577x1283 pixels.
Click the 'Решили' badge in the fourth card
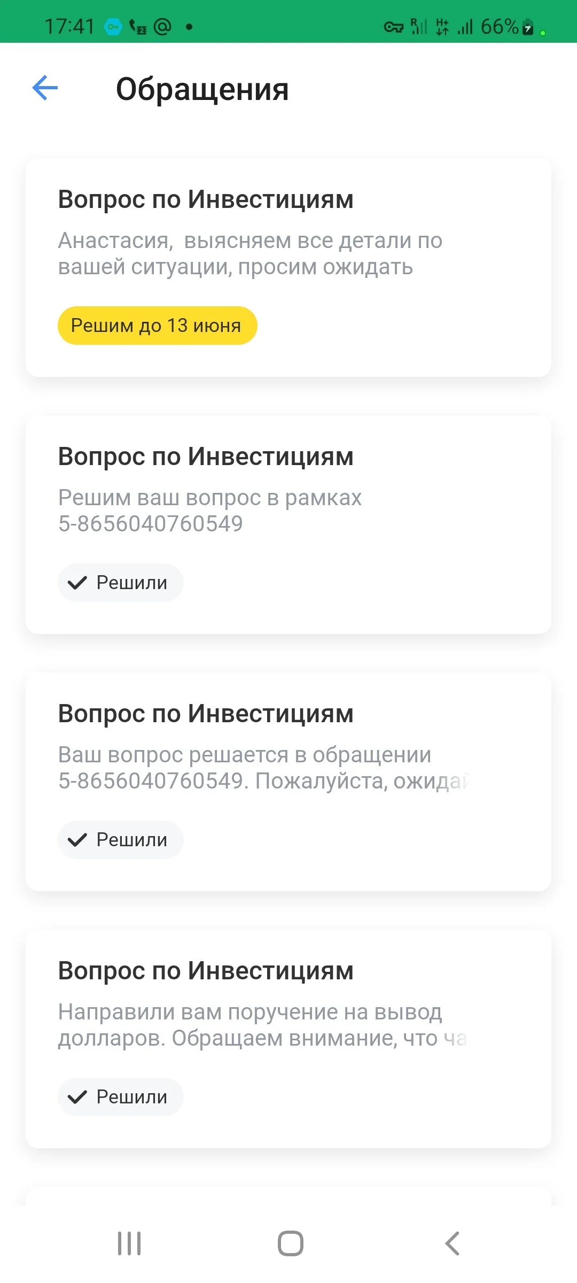[x=121, y=1097]
